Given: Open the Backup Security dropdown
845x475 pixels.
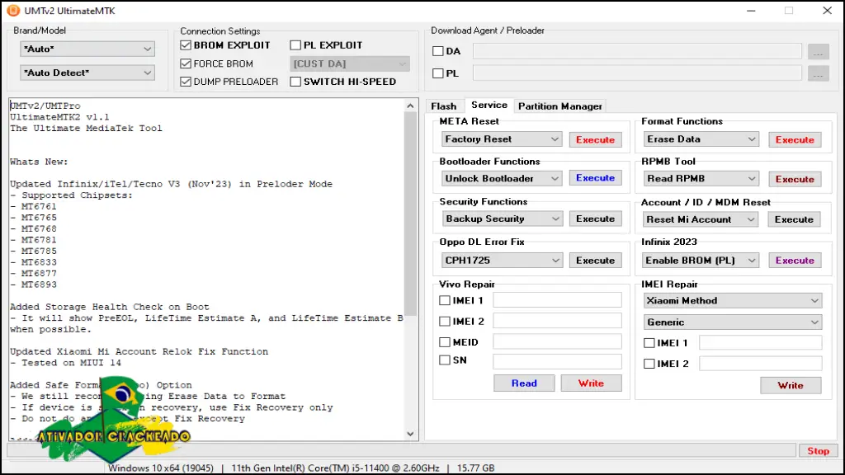Looking at the screenshot, I should tap(502, 219).
